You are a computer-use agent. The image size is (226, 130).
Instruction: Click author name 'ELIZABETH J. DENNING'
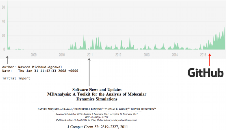(x=88, y=109)
